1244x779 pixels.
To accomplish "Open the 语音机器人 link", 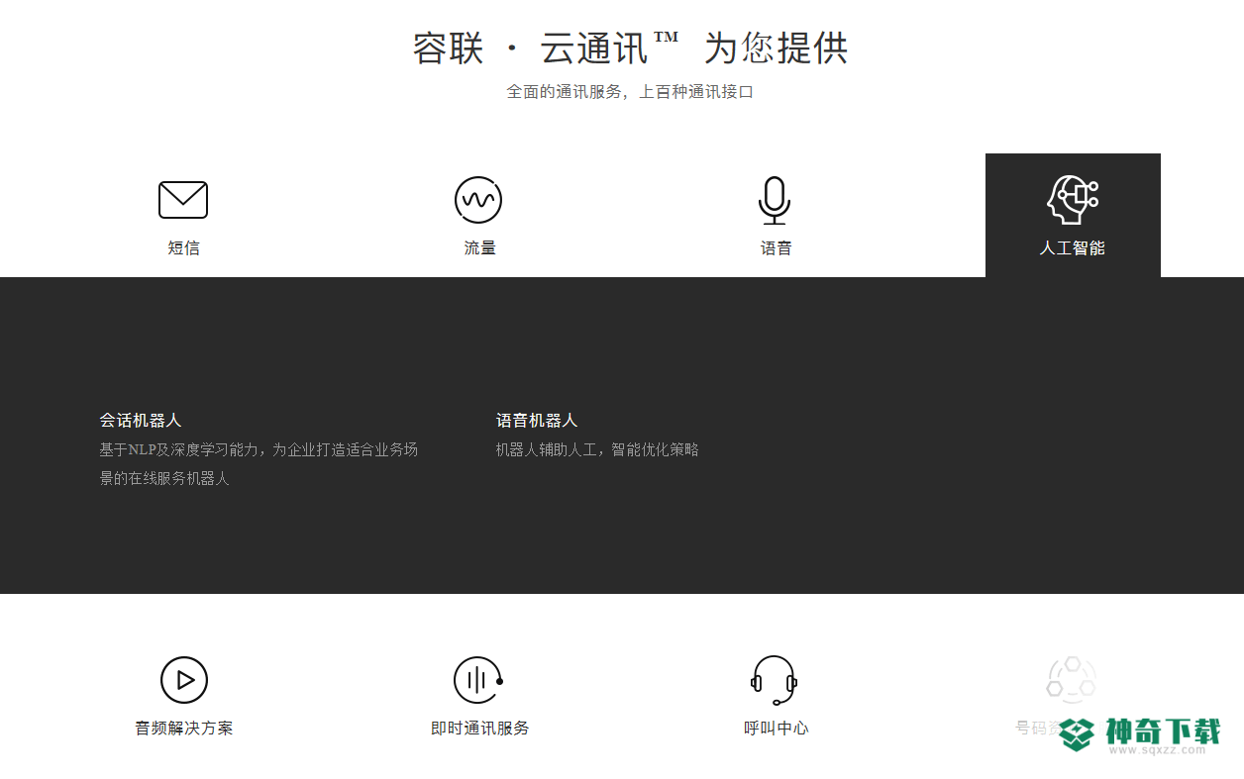I will (536, 421).
